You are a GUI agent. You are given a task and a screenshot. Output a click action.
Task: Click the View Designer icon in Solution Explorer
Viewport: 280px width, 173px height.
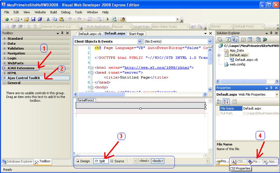[250, 39]
